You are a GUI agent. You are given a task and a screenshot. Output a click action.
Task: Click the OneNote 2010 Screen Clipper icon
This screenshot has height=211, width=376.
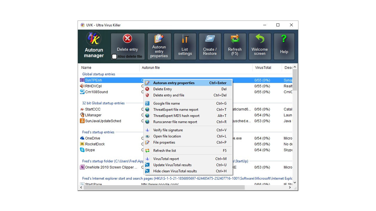point(82,167)
